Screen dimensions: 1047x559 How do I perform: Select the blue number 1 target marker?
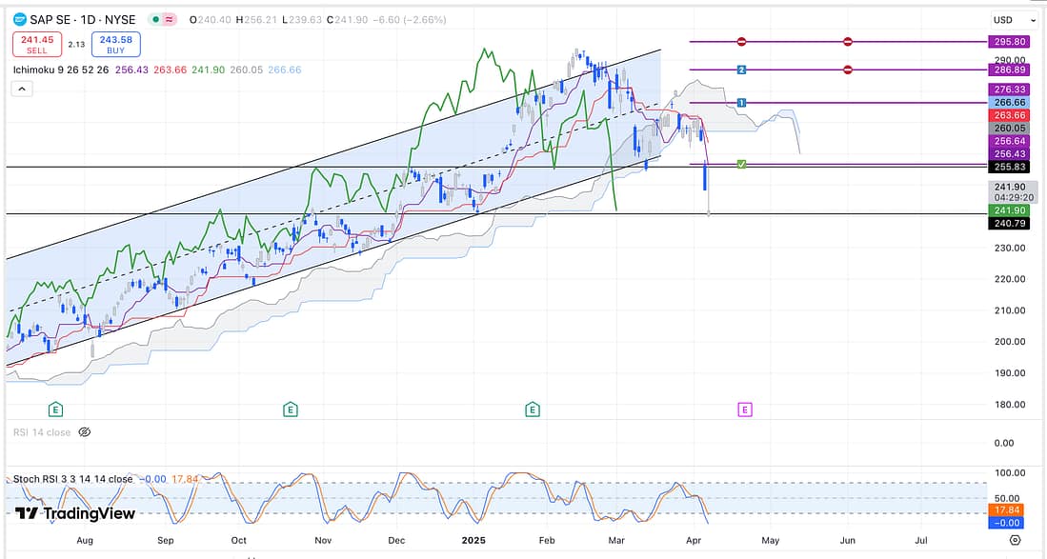coord(741,102)
